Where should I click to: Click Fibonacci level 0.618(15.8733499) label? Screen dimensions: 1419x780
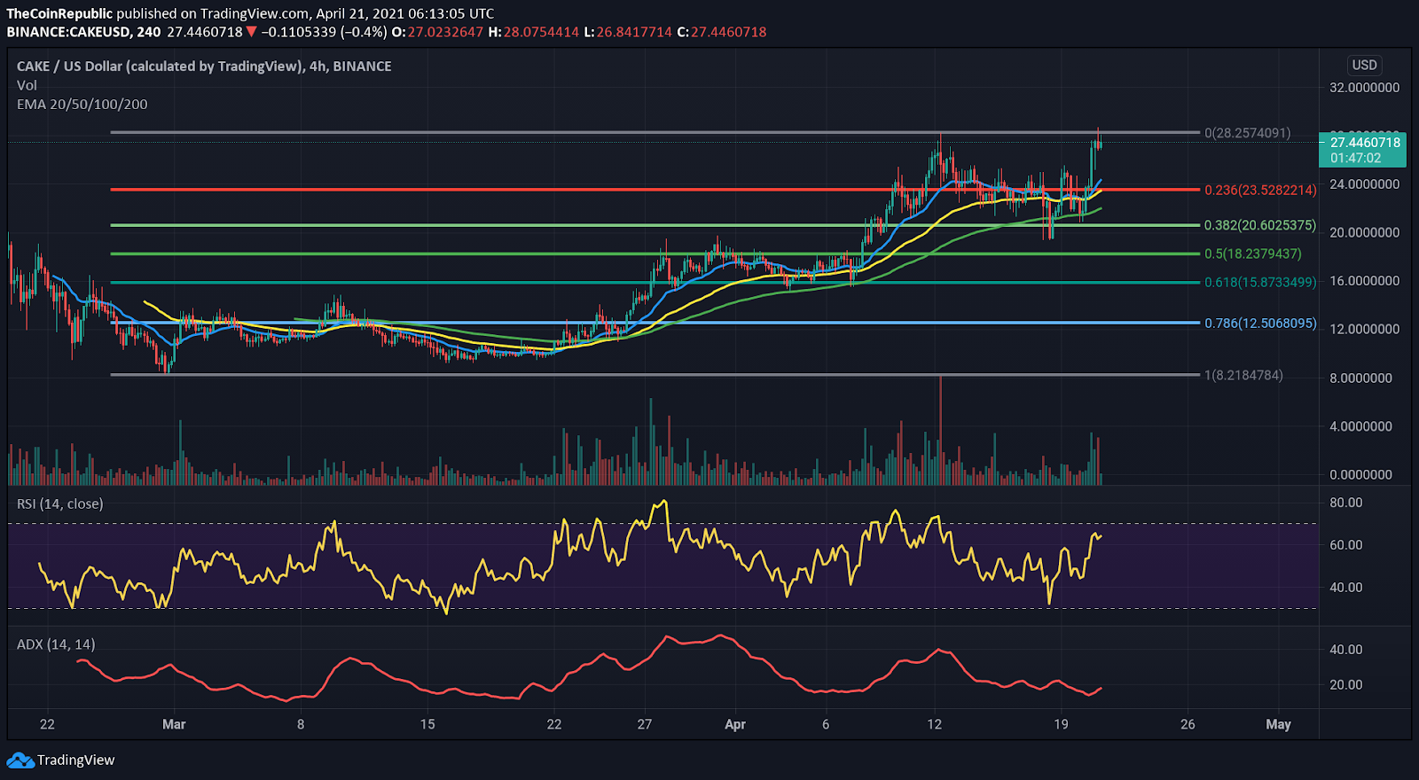(x=1259, y=282)
